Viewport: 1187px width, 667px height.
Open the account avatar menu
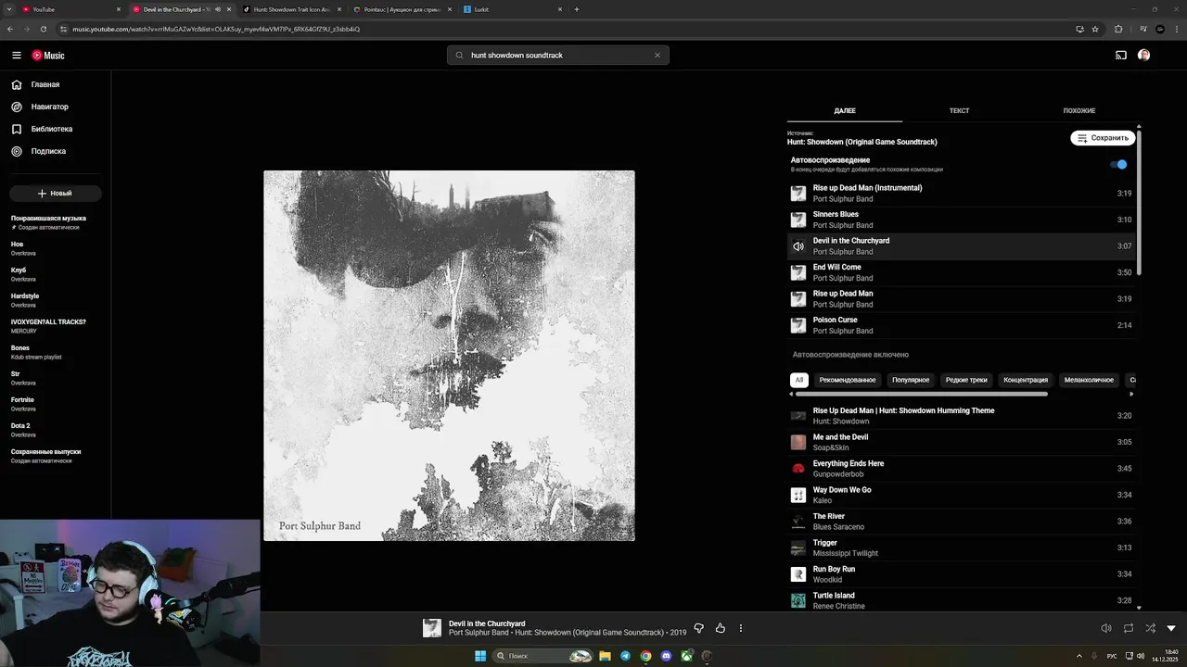(x=1143, y=56)
